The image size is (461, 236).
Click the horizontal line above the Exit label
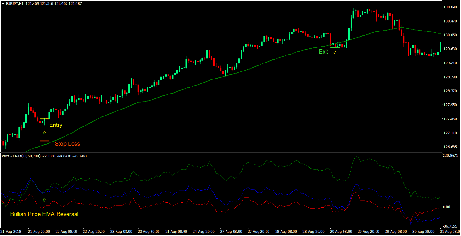[335, 47]
